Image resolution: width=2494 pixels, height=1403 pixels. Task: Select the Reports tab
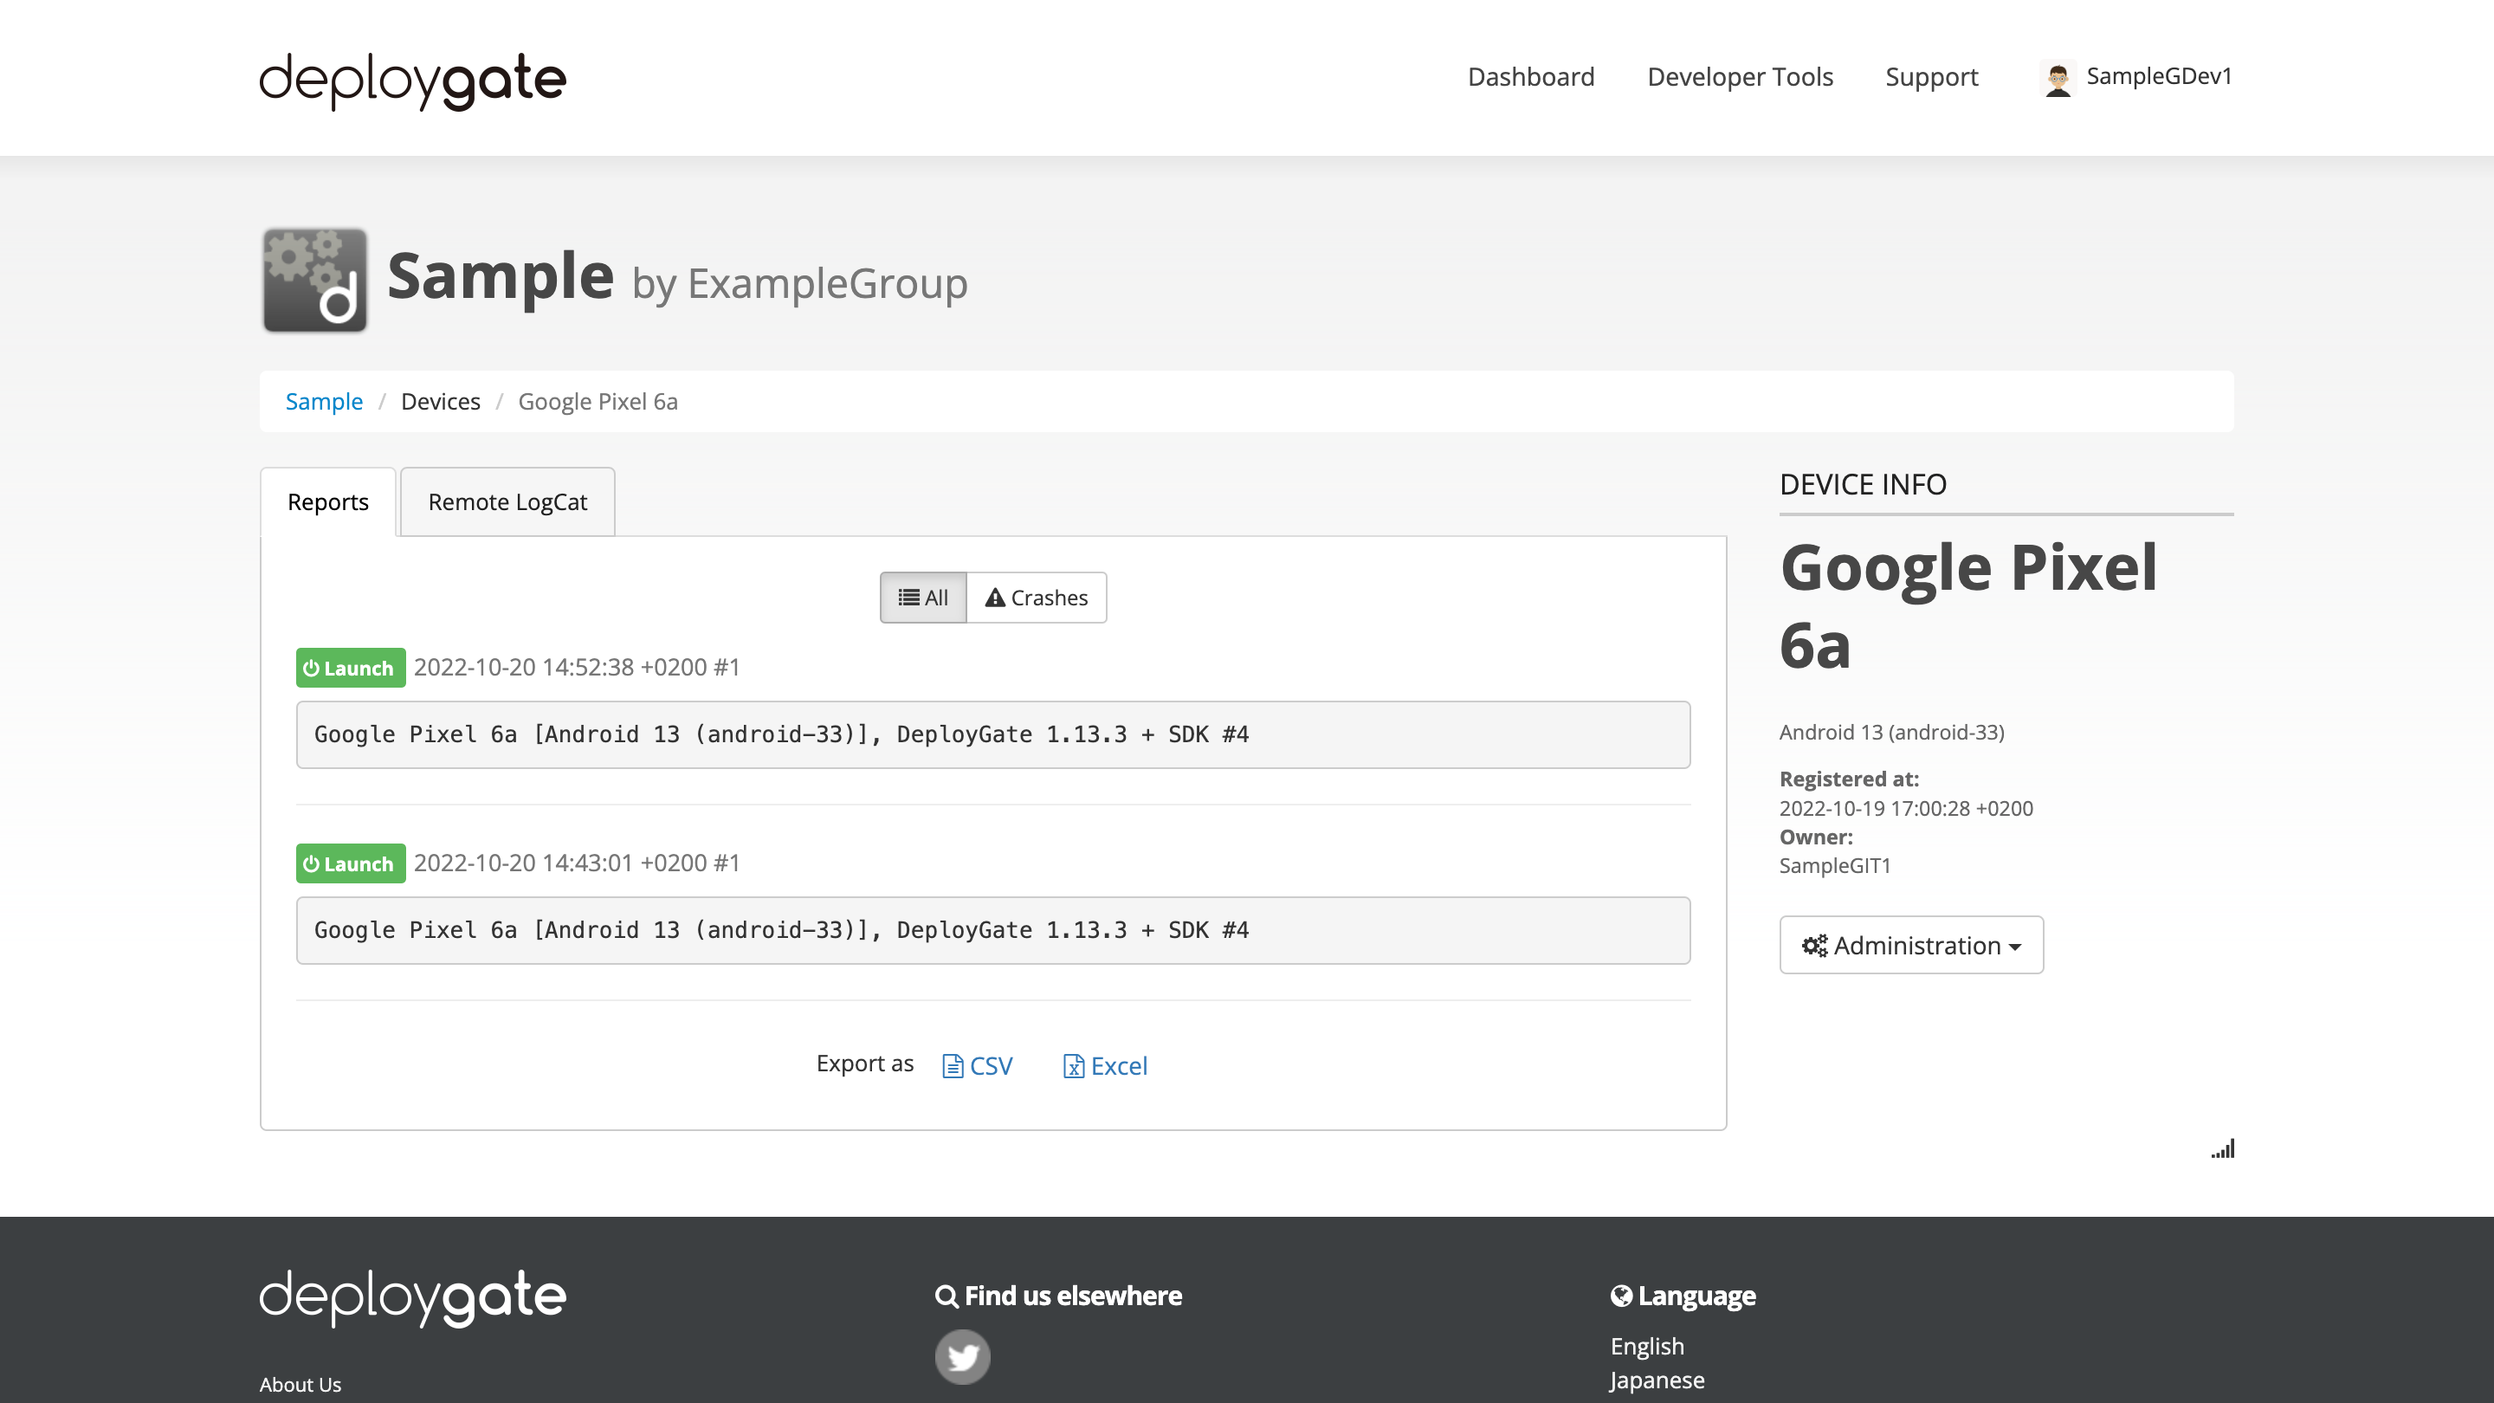327,501
